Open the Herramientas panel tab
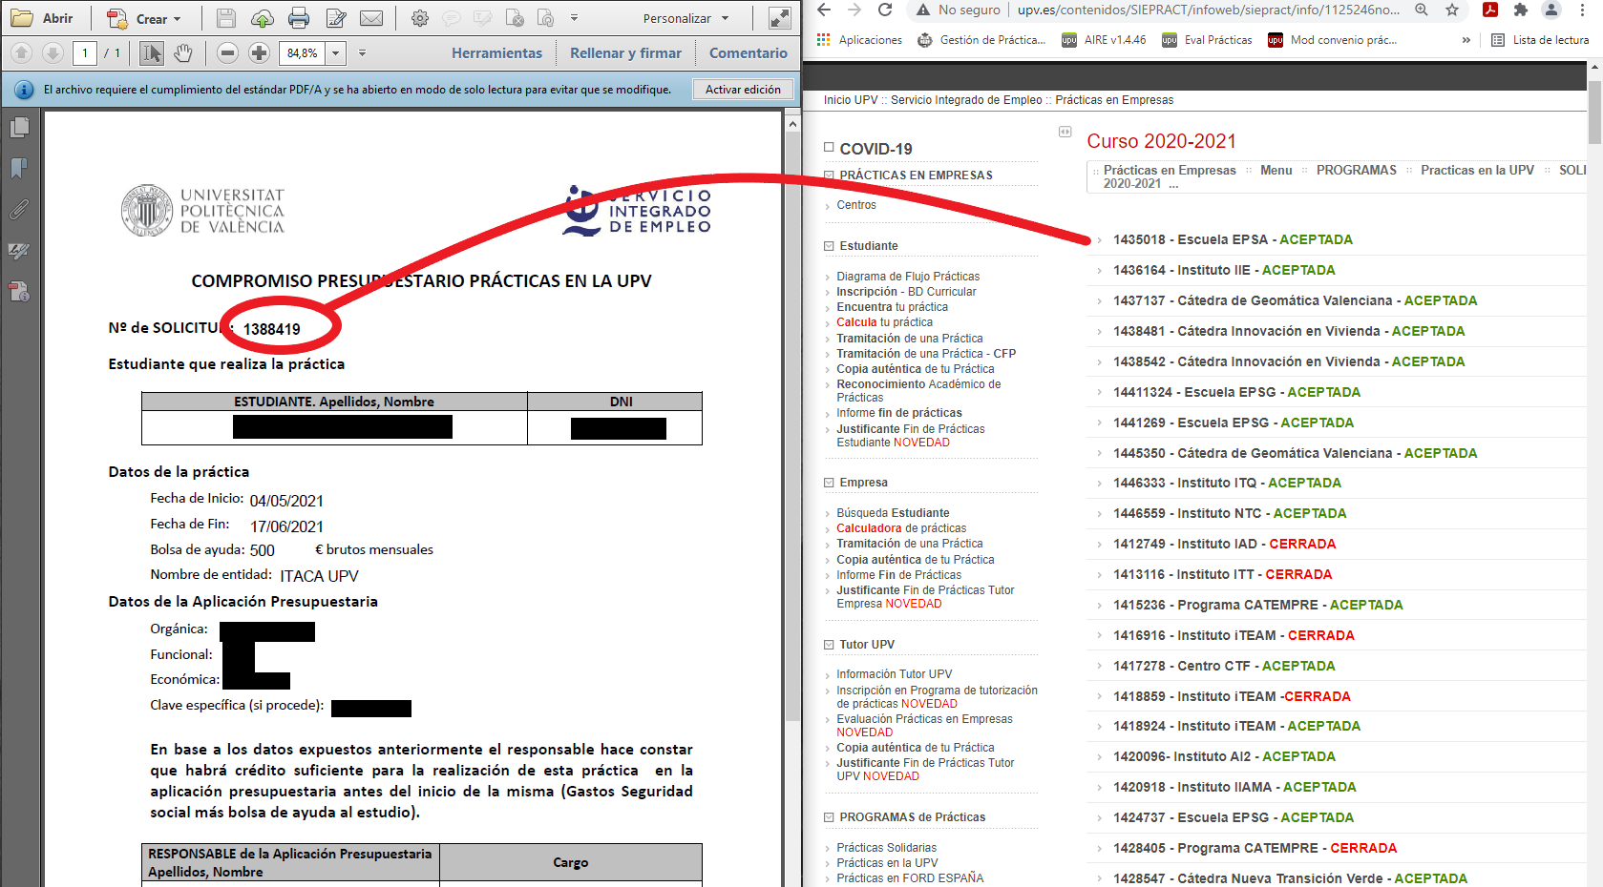This screenshot has width=1603, height=887. click(496, 53)
